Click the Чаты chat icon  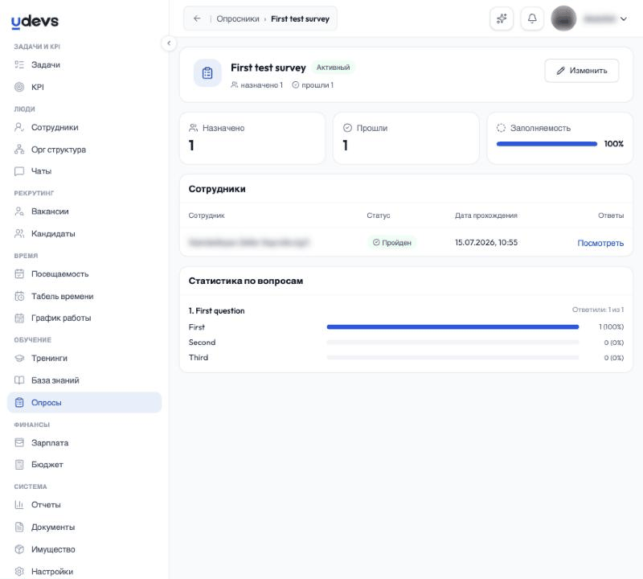19,171
